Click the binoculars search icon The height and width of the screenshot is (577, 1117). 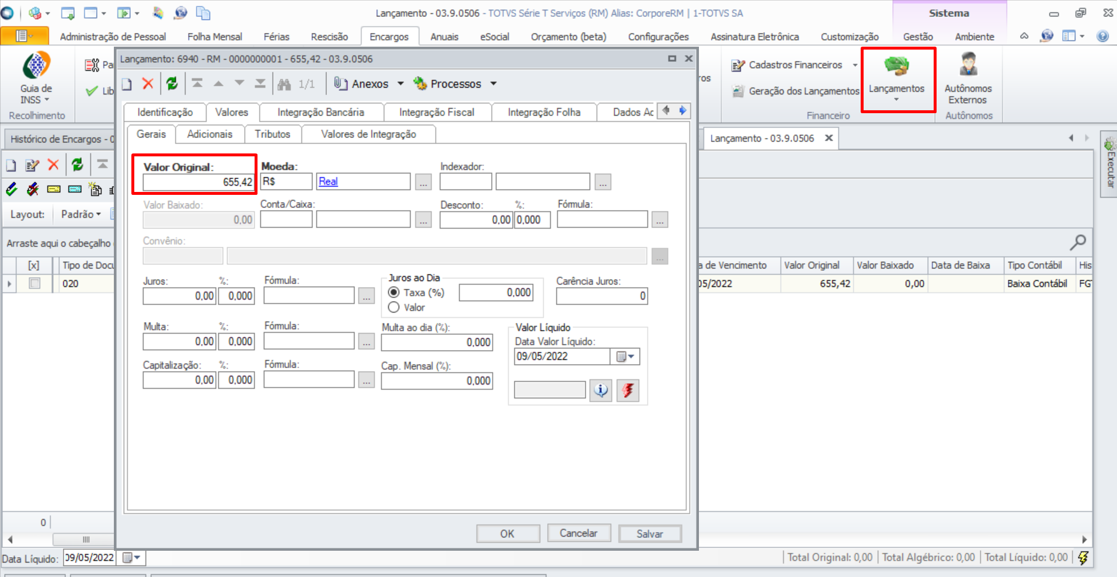pyautogui.click(x=284, y=84)
